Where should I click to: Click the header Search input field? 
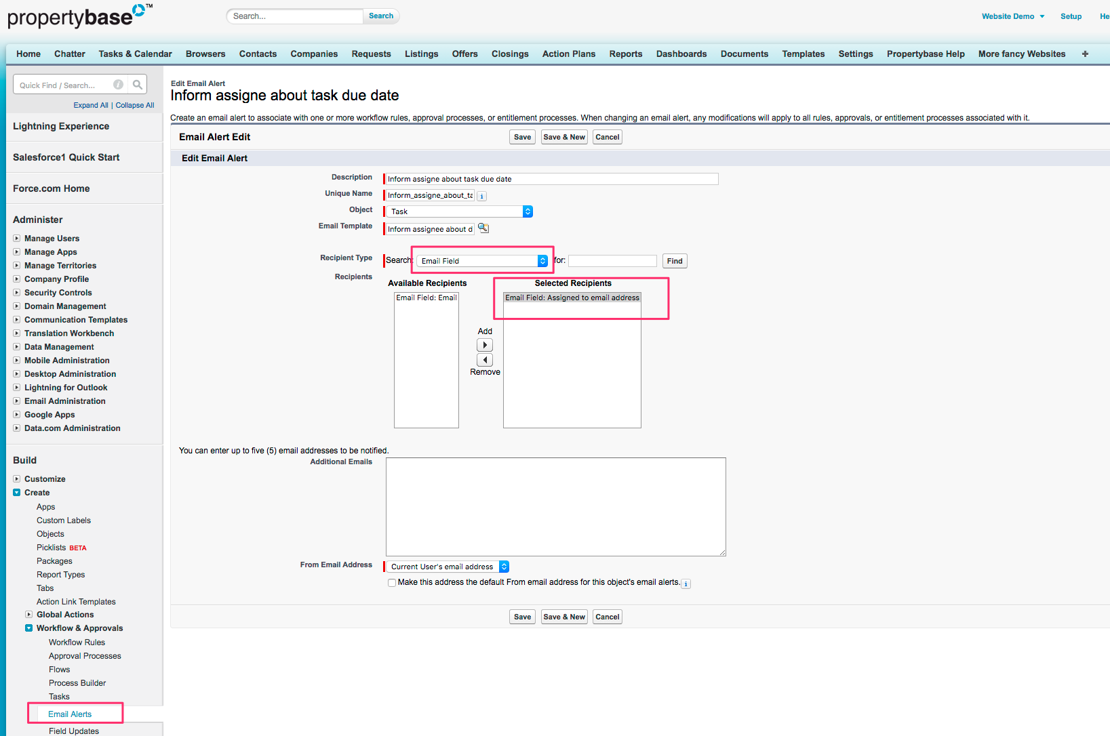296,16
